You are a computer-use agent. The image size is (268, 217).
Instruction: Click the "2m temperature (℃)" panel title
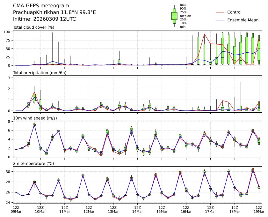(x=33, y=164)
